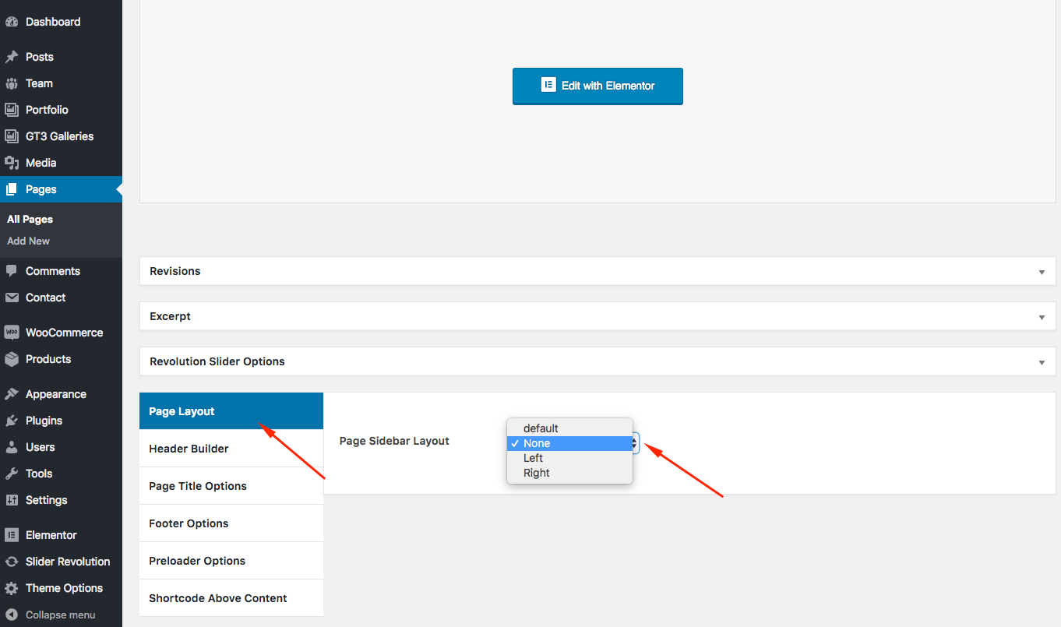Click the Team group icon
Viewport: 1061px width, 627px height.
12,83
